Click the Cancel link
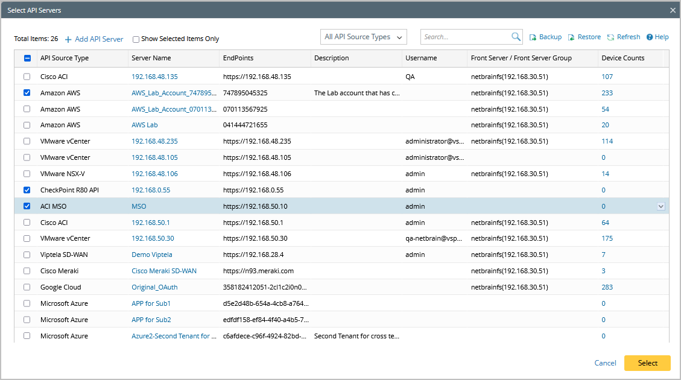681x380 pixels. point(605,363)
